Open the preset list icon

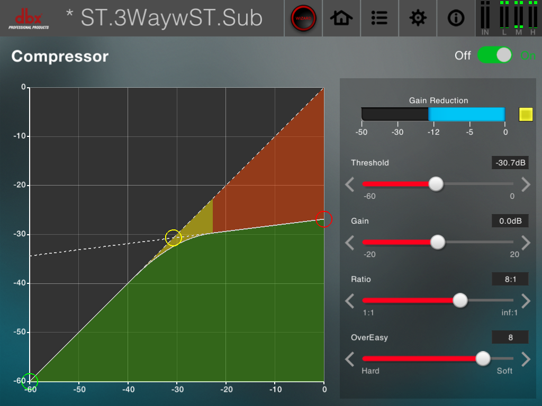tap(379, 18)
